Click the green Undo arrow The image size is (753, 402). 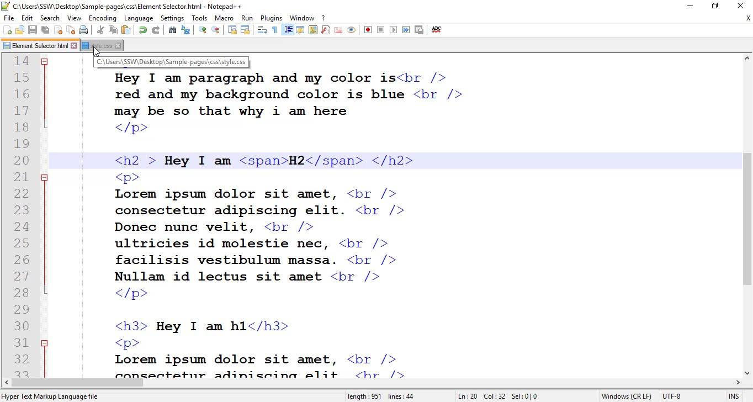[143, 30]
